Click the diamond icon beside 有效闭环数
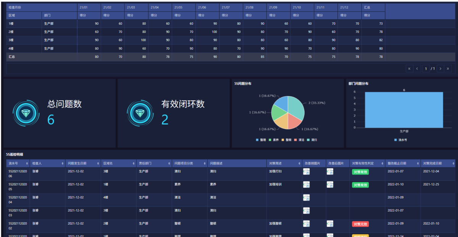This screenshot has width=458, height=237. coord(140,113)
